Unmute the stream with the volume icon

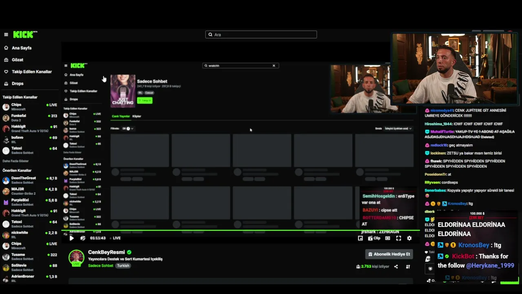(83, 238)
